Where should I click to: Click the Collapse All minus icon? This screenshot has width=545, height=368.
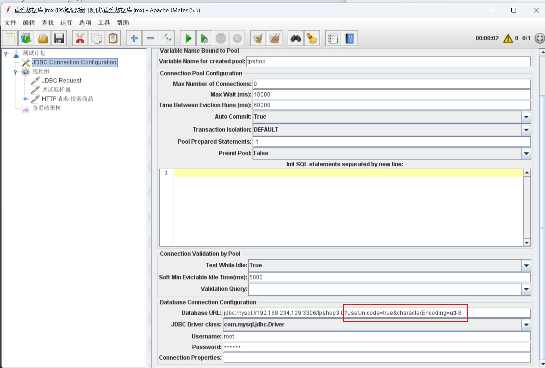[150, 38]
